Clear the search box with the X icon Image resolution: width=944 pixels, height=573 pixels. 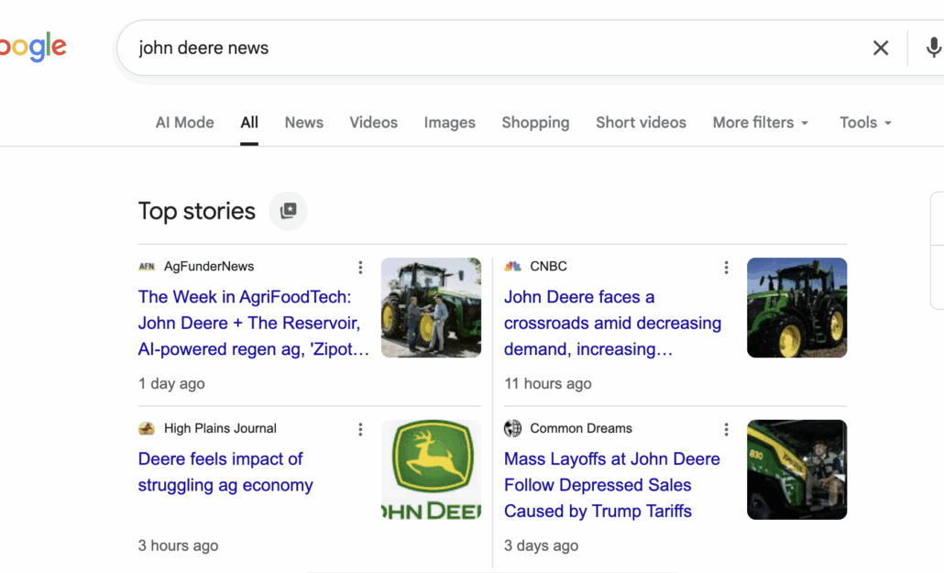click(880, 49)
